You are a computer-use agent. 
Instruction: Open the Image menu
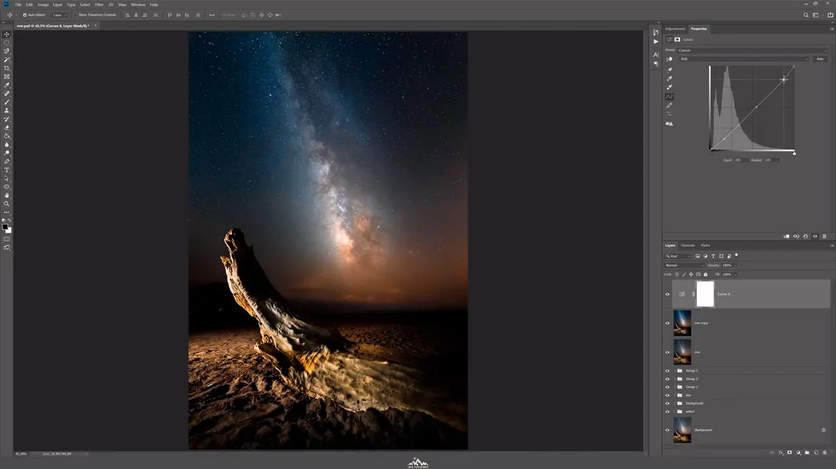coord(43,5)
